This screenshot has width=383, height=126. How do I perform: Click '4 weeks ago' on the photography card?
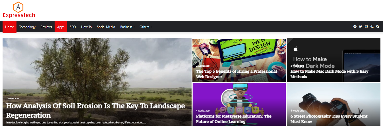coord(297,110)
